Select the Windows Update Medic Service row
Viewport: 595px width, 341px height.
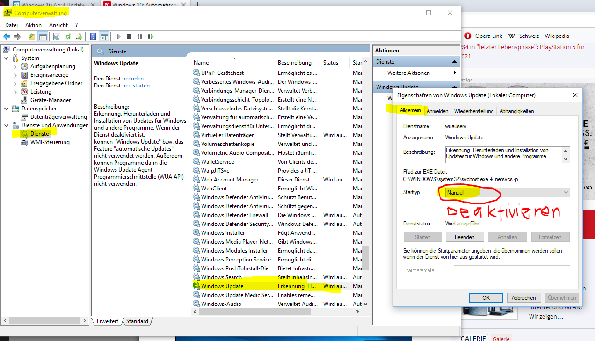click(x=277, y=295)
